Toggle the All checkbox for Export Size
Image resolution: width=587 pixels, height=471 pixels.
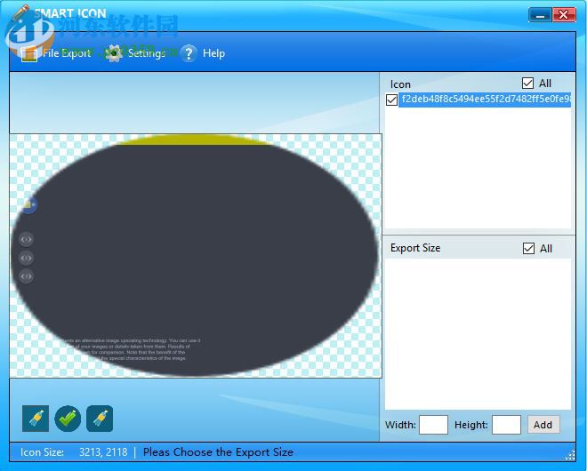pyautogui.click(x=528, y=249)
